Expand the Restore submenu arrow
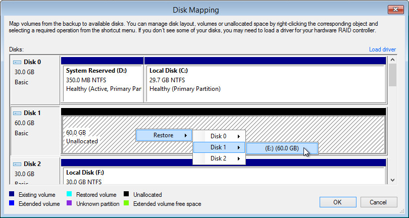The height and width of the screenshot is (218, 409). click(186, 135)
